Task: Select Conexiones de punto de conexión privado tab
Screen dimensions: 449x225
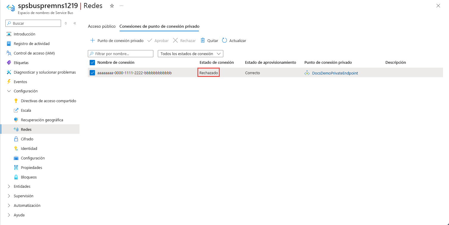Action: pyautogui.click(x=159, y=26)
